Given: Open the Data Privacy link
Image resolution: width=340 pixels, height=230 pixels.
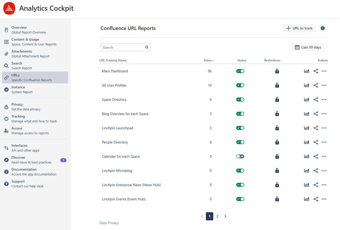Looking at the screenshot, I should click(109, 223).
